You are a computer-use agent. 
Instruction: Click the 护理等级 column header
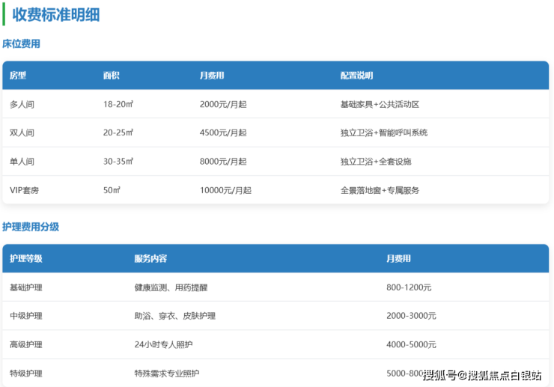pyautogui.click(x=26, y=258)
